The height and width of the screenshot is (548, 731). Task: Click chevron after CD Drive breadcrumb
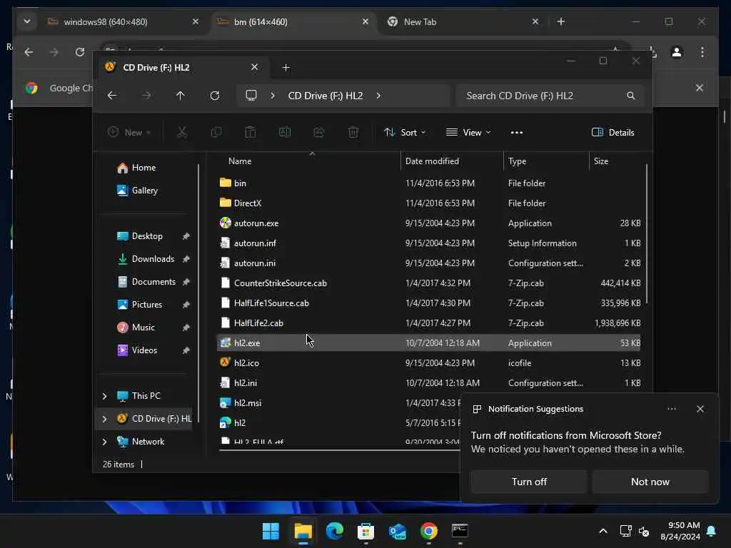378,96
